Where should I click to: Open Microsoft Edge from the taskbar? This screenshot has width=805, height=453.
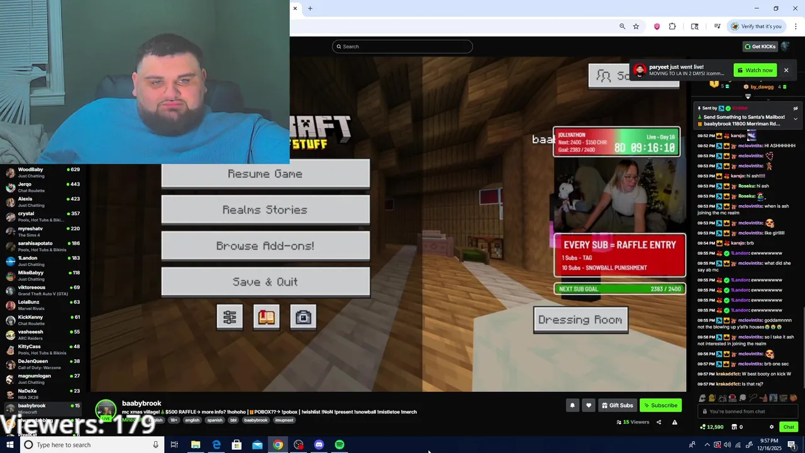(216, 445)
